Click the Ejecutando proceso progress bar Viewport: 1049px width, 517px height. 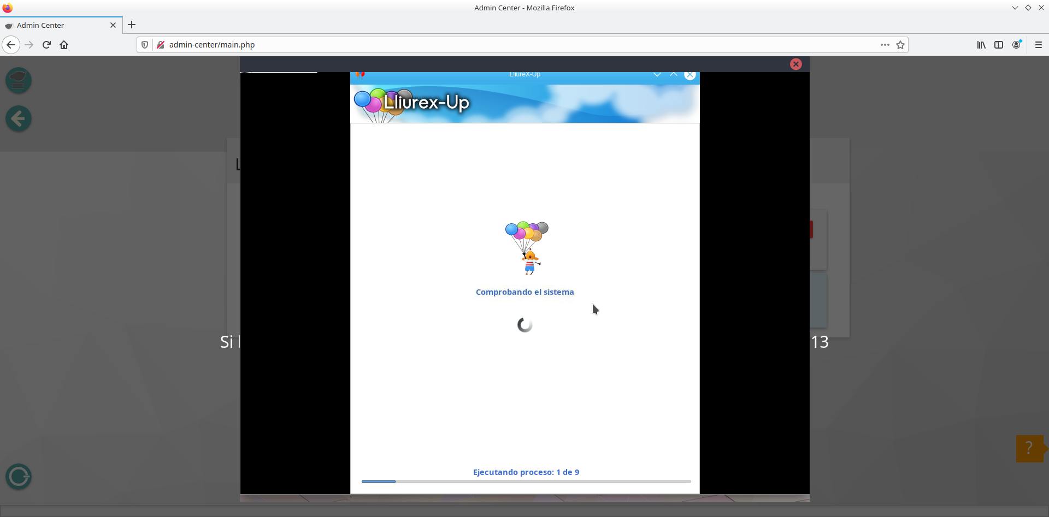click(x=526, y=482)
